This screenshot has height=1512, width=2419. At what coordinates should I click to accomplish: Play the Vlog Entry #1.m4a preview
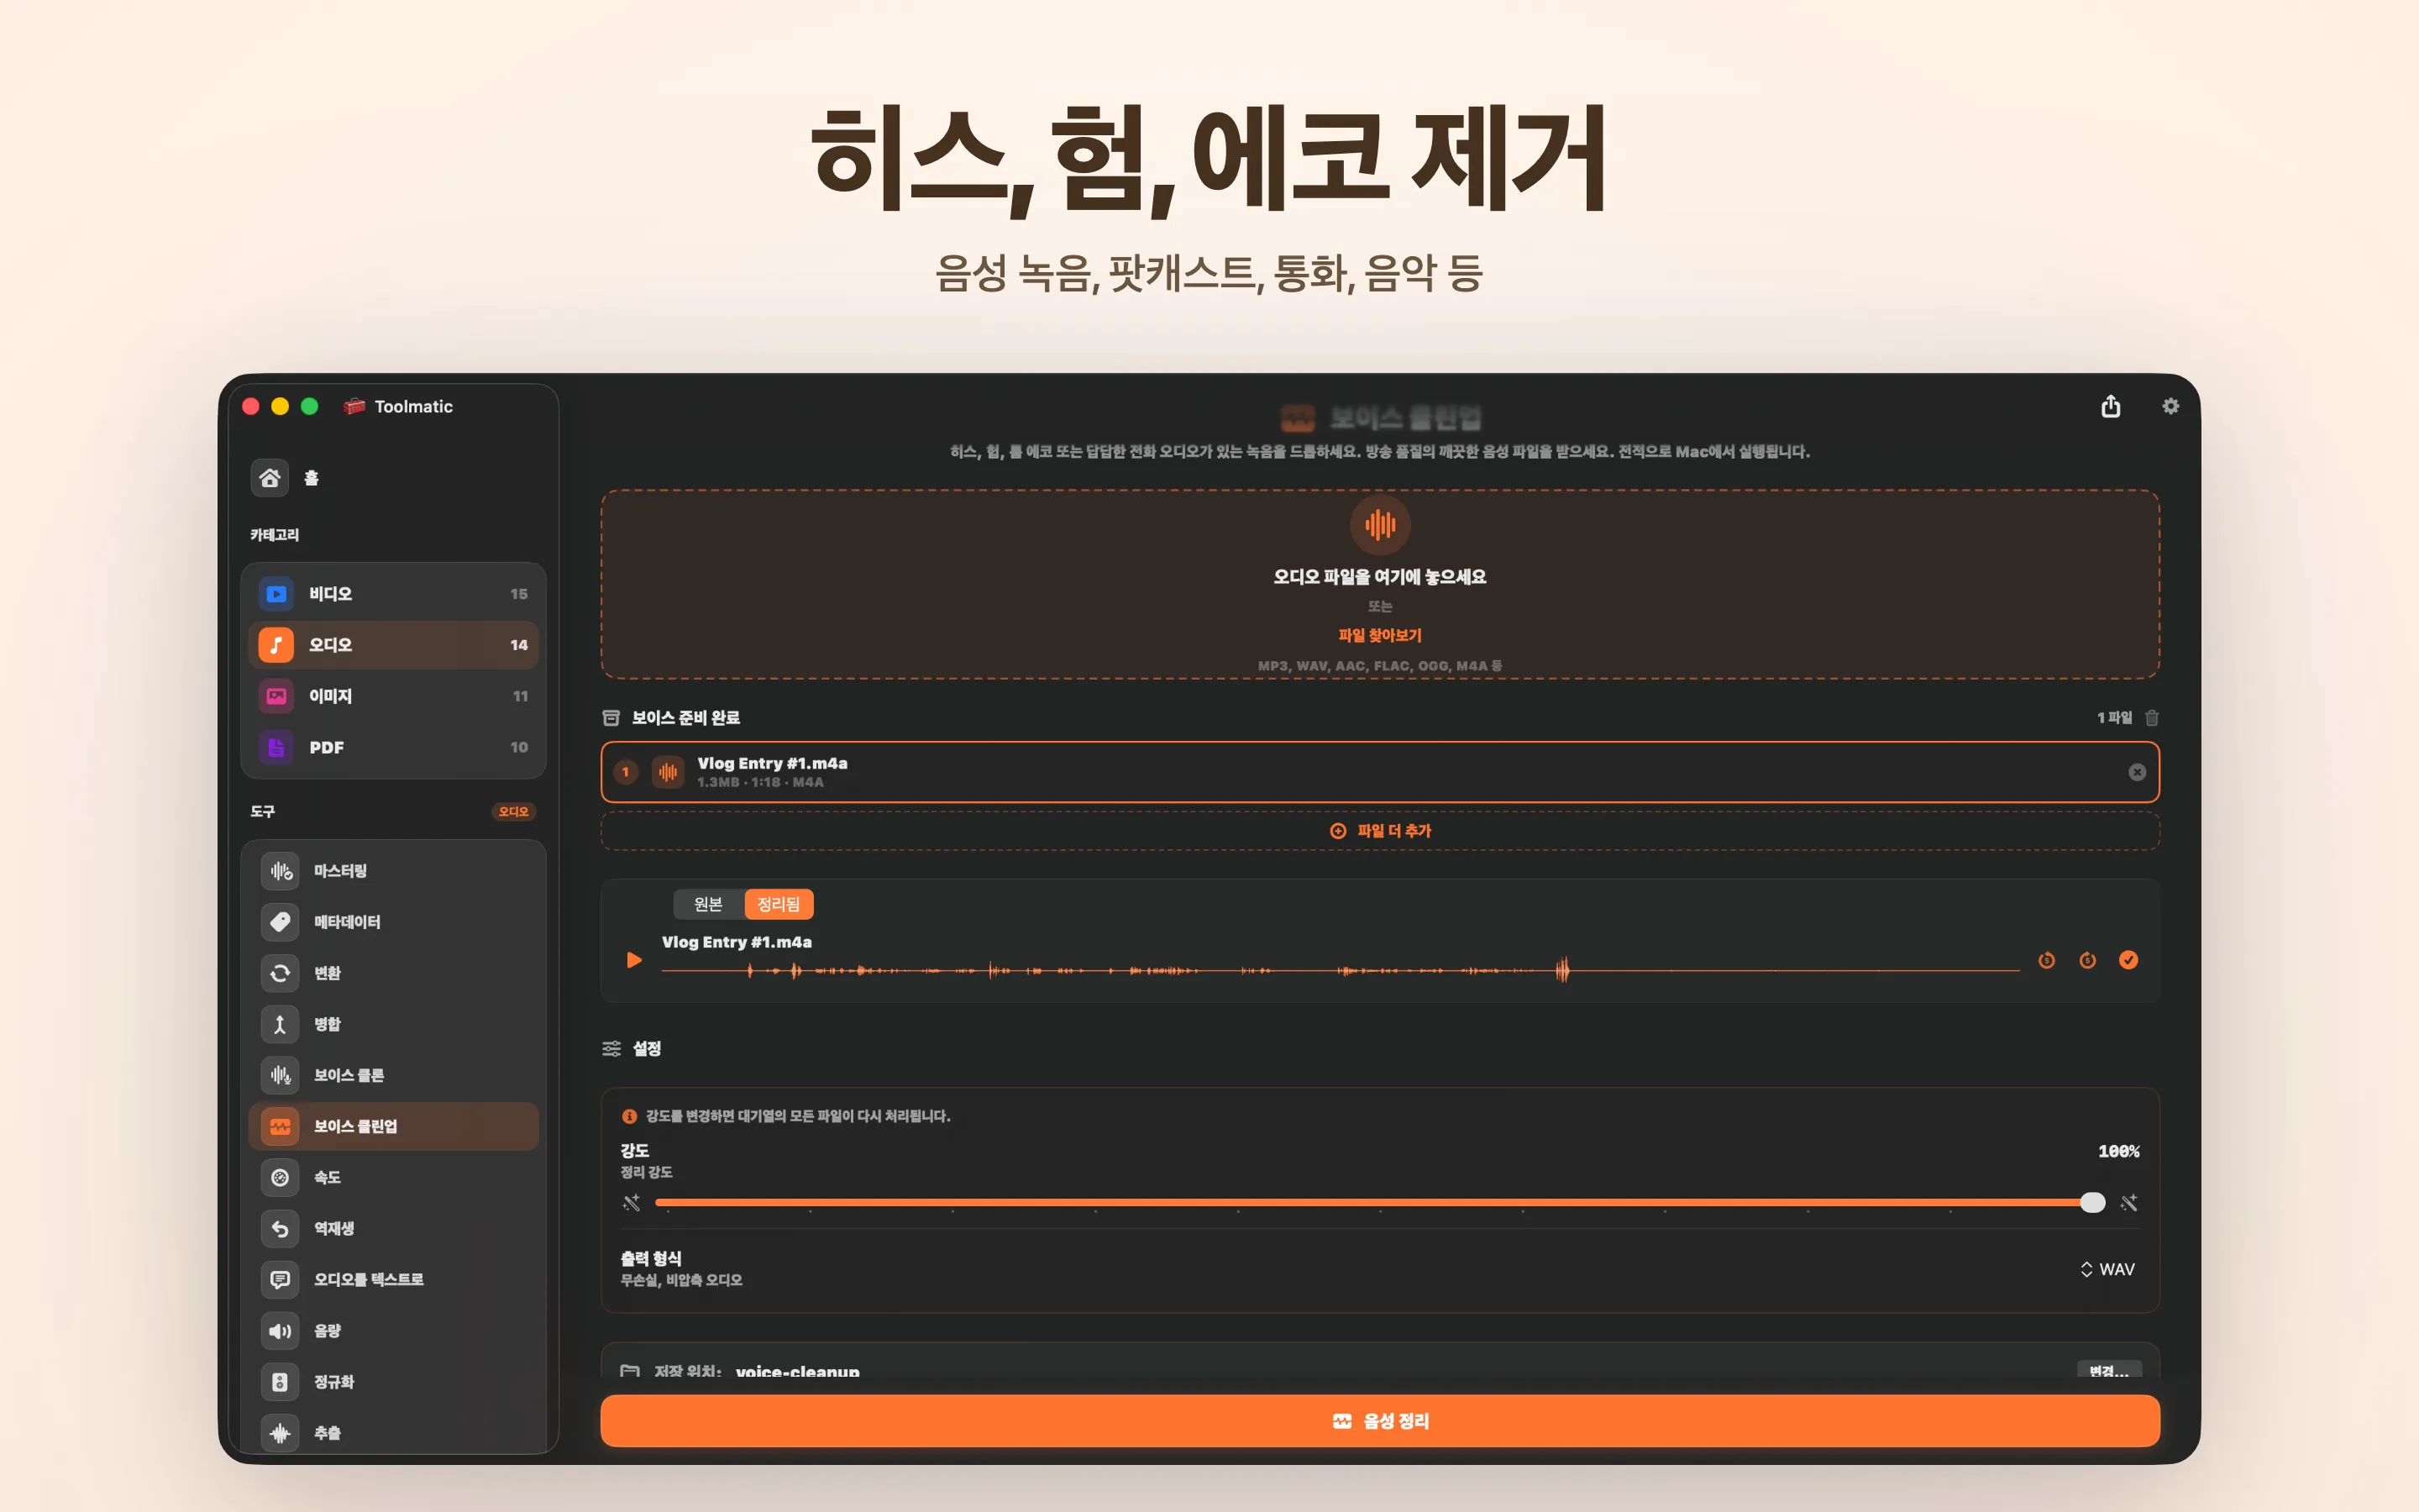tap(634, 960)
